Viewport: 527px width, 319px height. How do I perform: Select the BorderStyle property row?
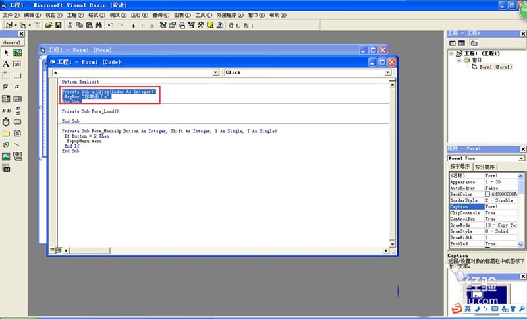click(x=484, y=200)
